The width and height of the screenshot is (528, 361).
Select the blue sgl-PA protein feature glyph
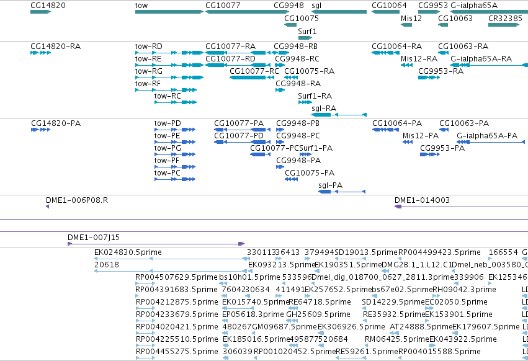[342, 192]
